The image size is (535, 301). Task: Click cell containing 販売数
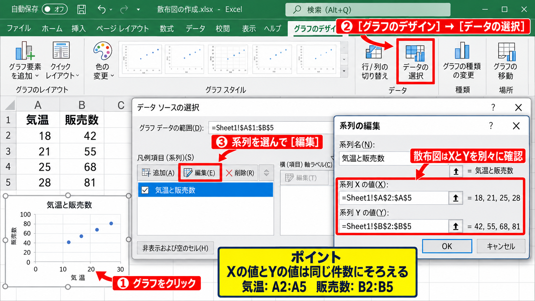[82, 120]
